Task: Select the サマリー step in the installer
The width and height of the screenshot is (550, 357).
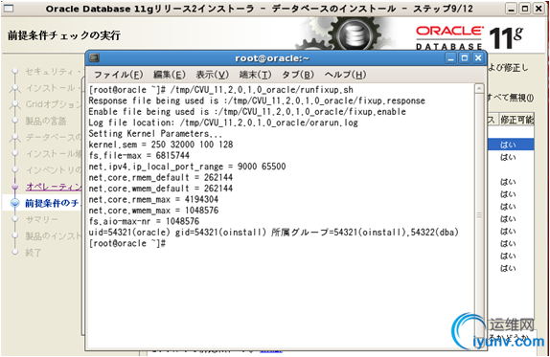Action: 42,219
